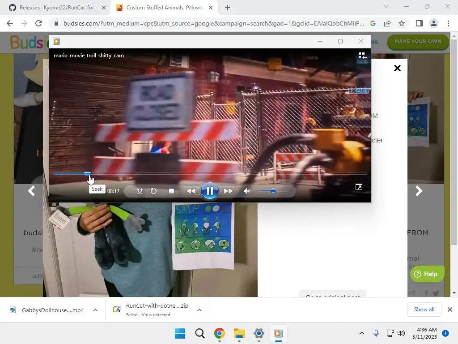Open the Chrome profile menu
This screenshot has width=458, height=344.
[x=434, y=23]
